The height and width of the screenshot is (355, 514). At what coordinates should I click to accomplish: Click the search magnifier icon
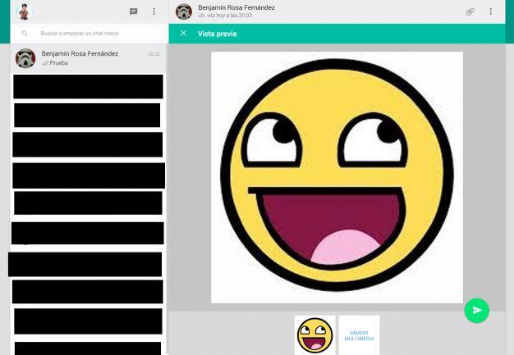pos(25,34)
